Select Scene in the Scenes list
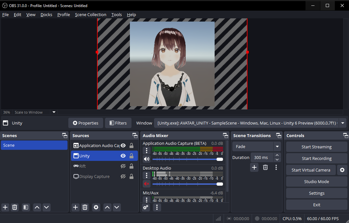The height and width of the screenshot is (223, 349). (34, 145)
